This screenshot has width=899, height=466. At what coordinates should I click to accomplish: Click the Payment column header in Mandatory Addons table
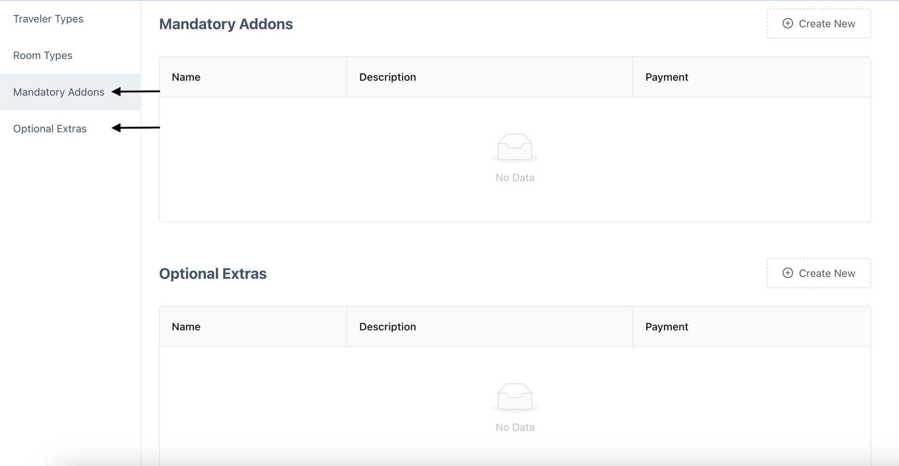point(666,77)
